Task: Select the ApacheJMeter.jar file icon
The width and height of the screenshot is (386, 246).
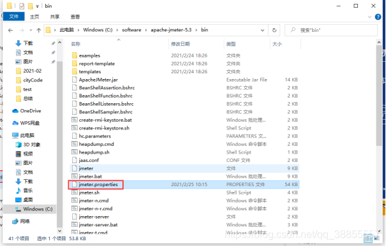Action: pyautogui.click(x=75, y=80)
